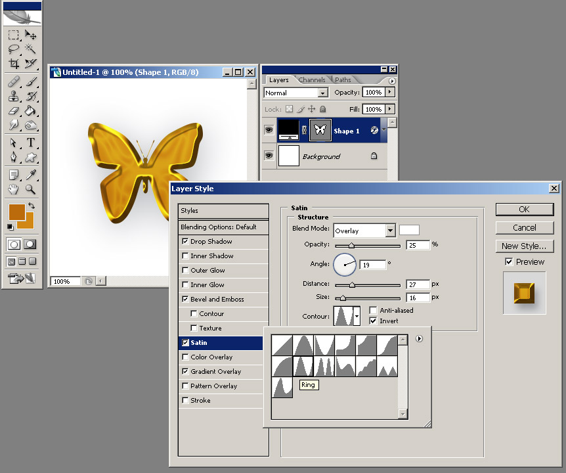Switch to the Channels tab

tap(312, 79)
